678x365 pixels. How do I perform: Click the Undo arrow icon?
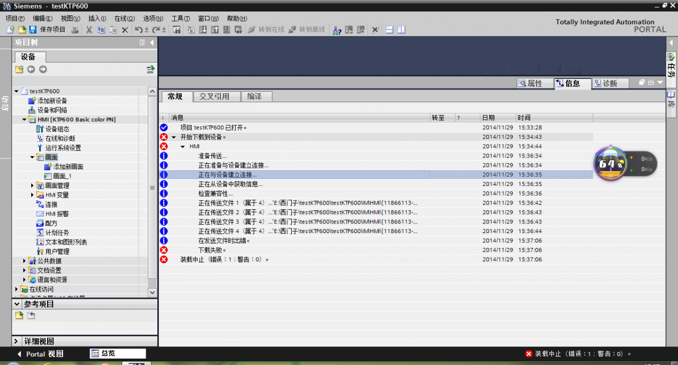pos(139,30)
